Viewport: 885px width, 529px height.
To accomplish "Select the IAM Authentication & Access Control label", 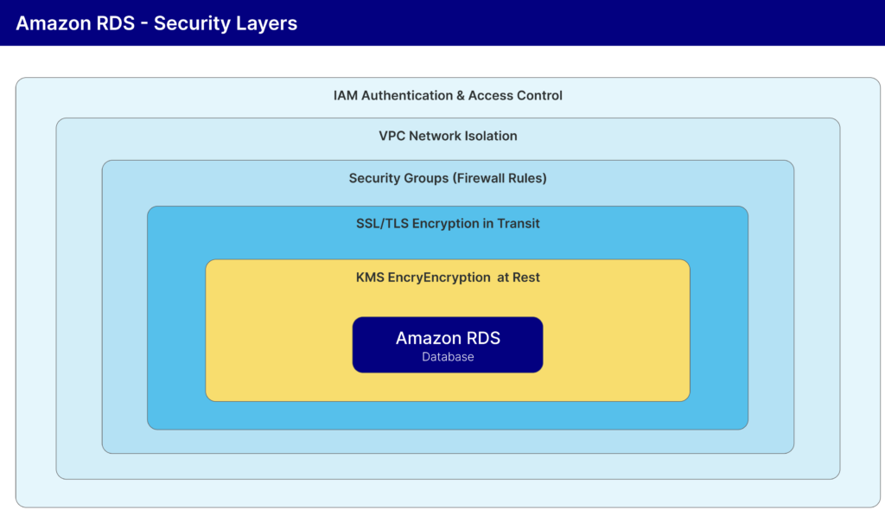I will click(448, 96).
